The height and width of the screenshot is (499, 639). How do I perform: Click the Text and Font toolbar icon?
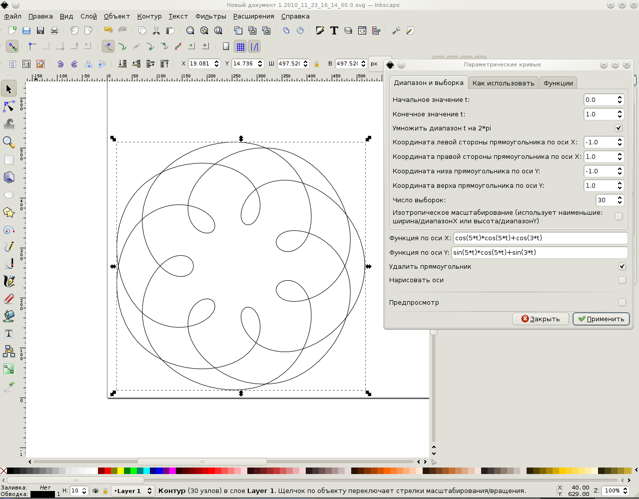click(x=334, y=30)
